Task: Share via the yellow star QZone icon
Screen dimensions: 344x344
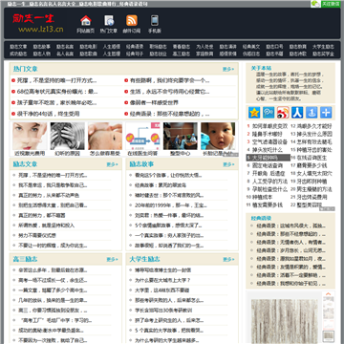Action: (254, 113)
